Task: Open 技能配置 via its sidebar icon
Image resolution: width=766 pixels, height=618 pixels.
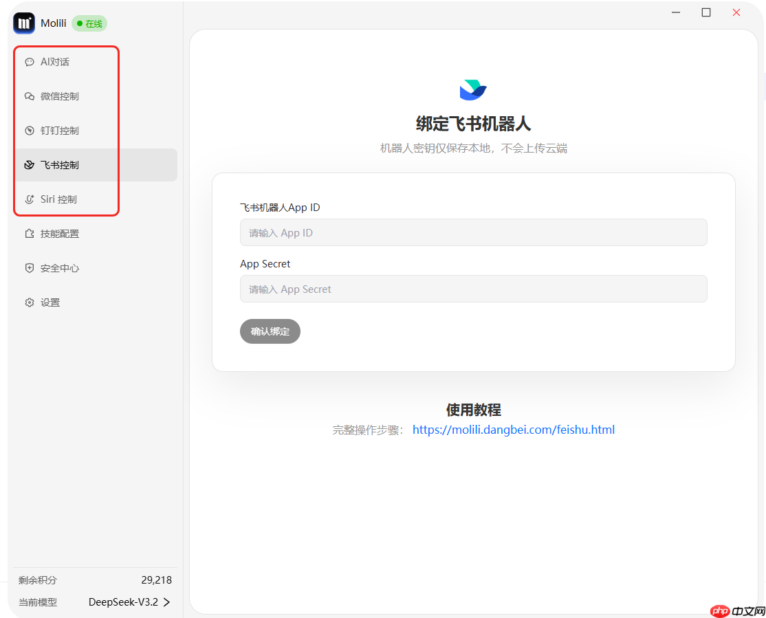Action: 29,233
